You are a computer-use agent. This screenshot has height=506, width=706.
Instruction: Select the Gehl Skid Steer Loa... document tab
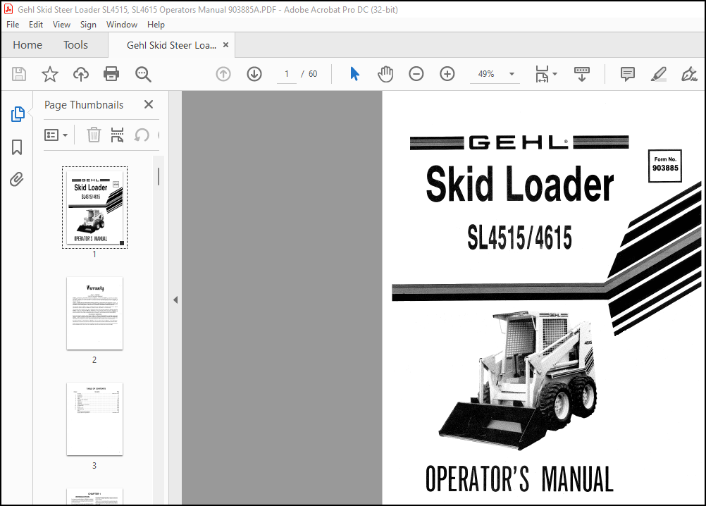coord(171,45)
